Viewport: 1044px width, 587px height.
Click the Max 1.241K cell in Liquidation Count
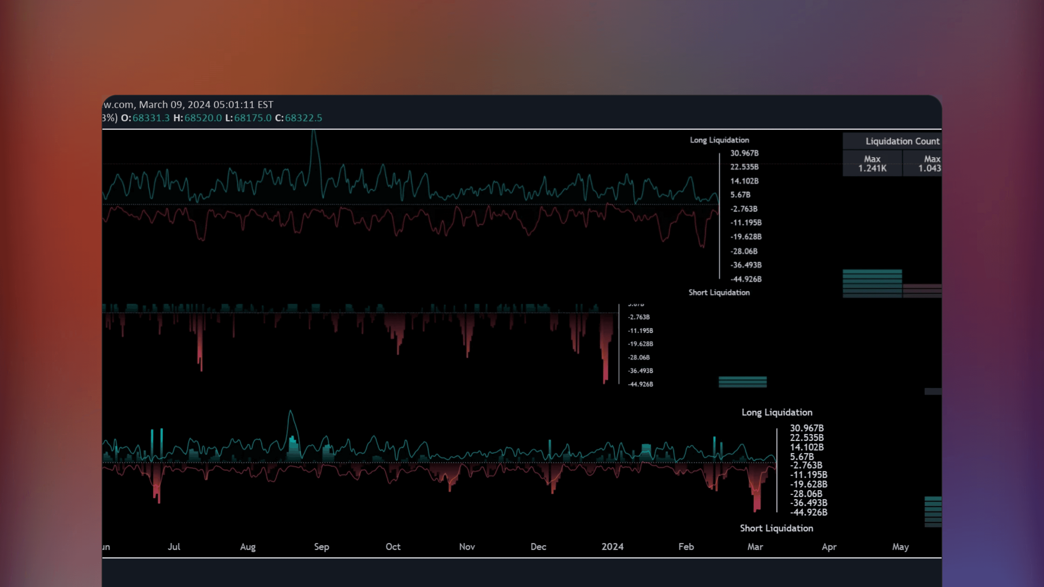(872, 163)
